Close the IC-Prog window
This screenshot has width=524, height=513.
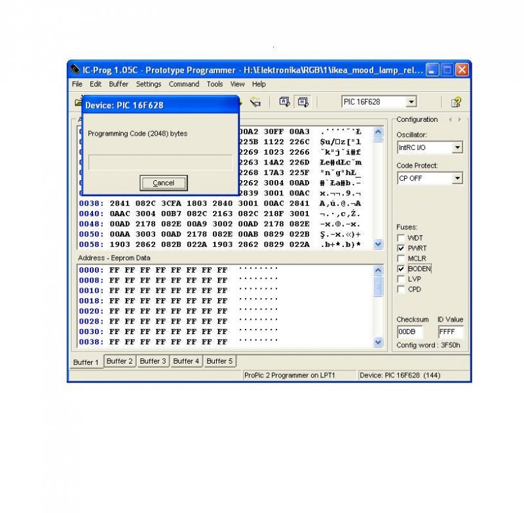(462, 70)
